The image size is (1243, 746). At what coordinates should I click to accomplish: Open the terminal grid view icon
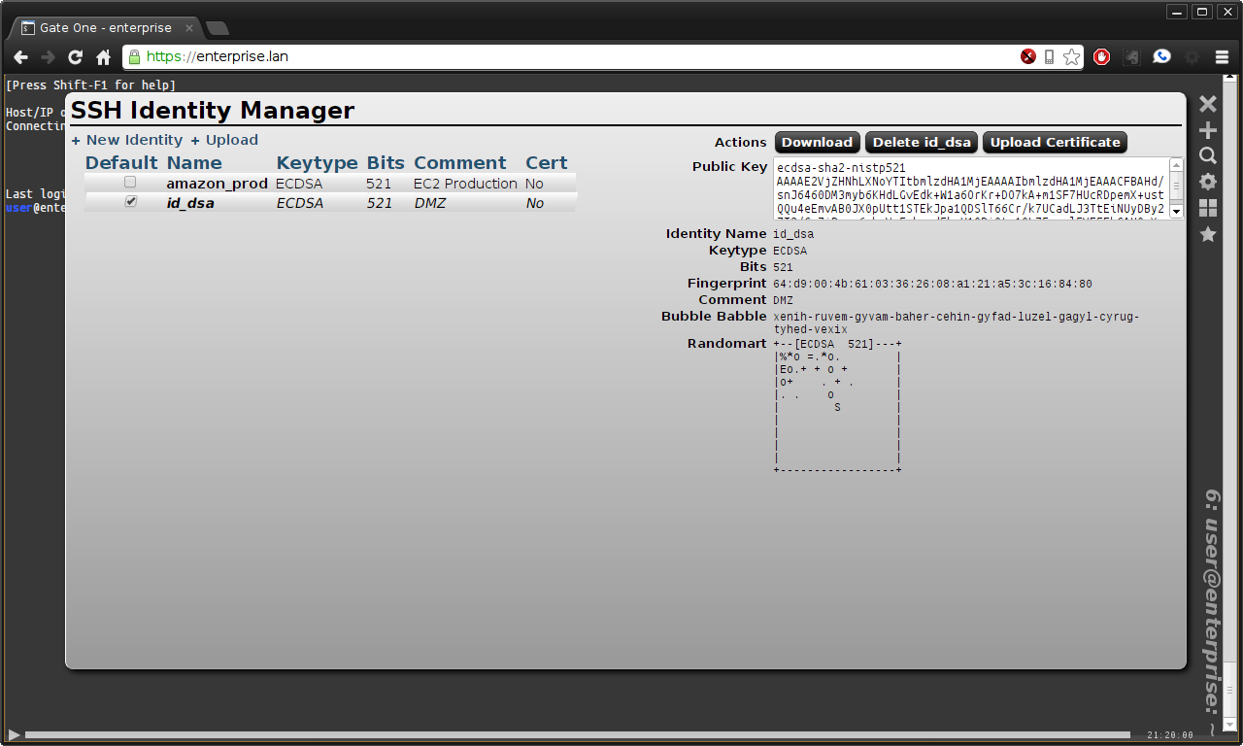[x=1207, y=208]
